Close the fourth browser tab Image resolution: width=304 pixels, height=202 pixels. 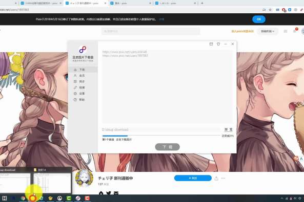195,3
